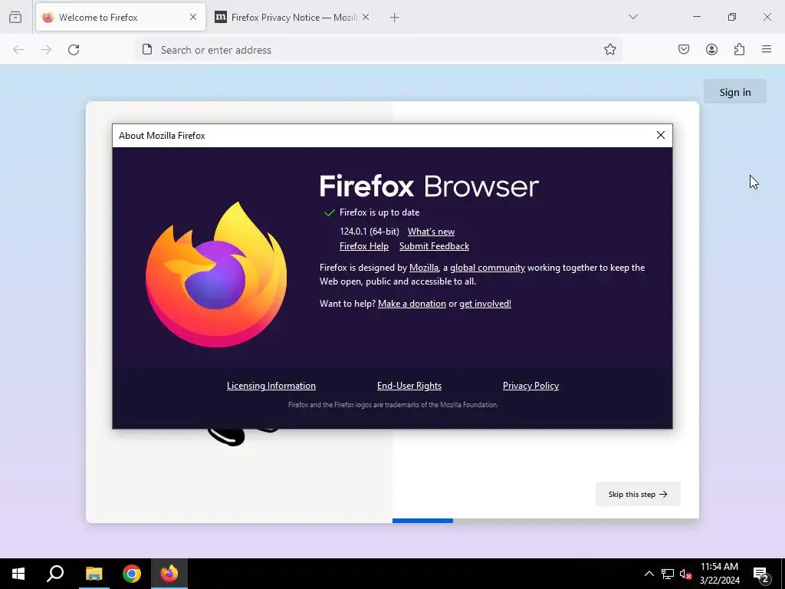
Task: Open the Firefox View icon in tab strip
Action: [15, 17]
